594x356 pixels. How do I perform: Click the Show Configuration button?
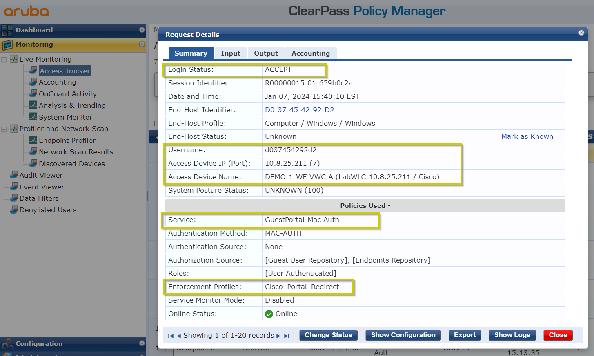tap(403, 335)
